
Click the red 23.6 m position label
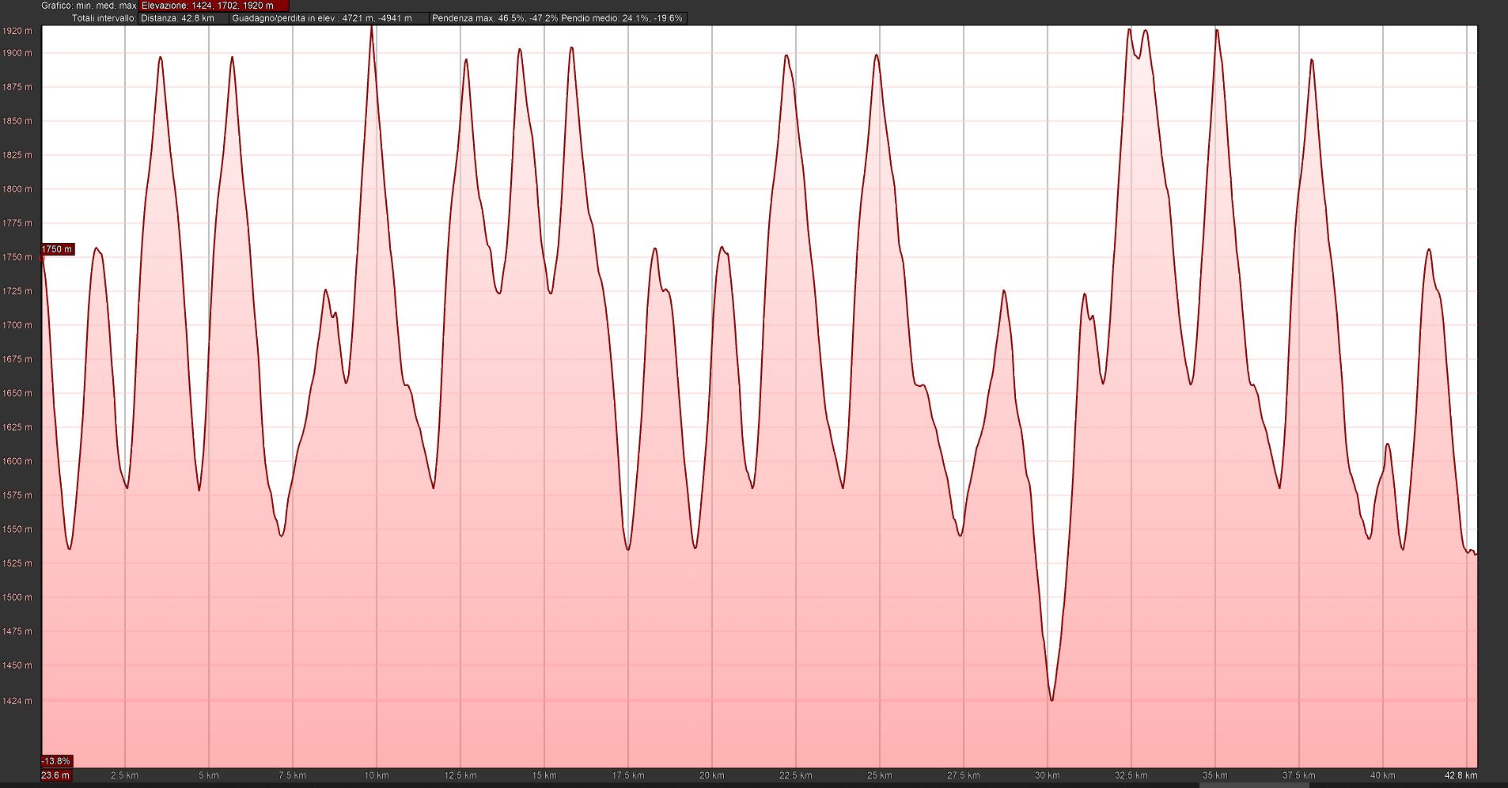(55, 775)
